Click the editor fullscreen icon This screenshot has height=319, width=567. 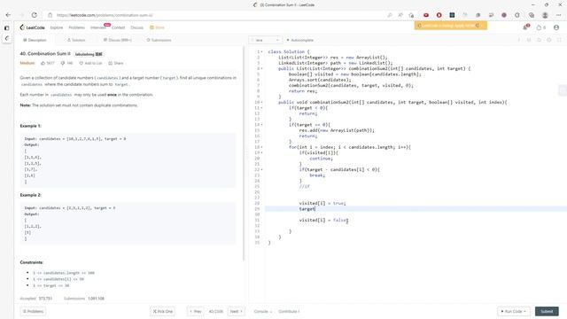point(559,40)
